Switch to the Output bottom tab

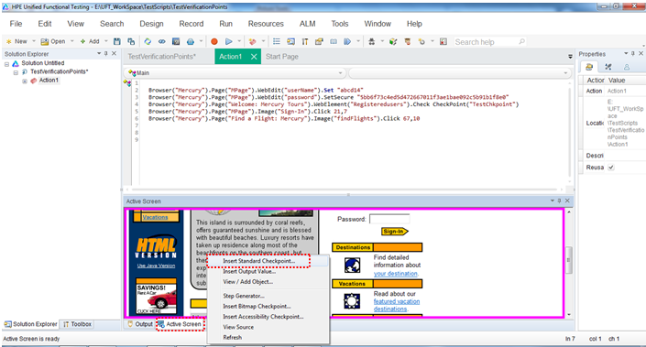(x=140, y=324)
